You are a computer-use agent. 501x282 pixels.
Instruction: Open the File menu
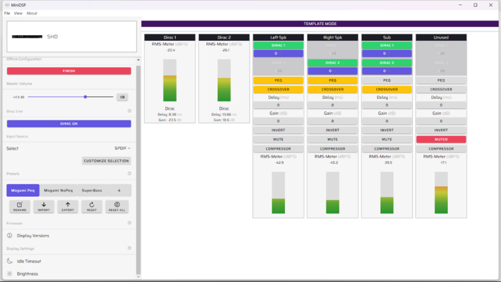coord(8,13)
